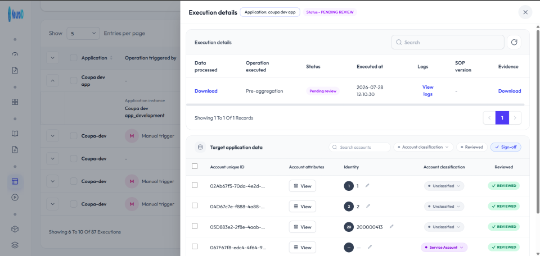This screenshot has height=256, width=540.
Task: Open the file upload icon in sidebar
Action: pos(15,149)
